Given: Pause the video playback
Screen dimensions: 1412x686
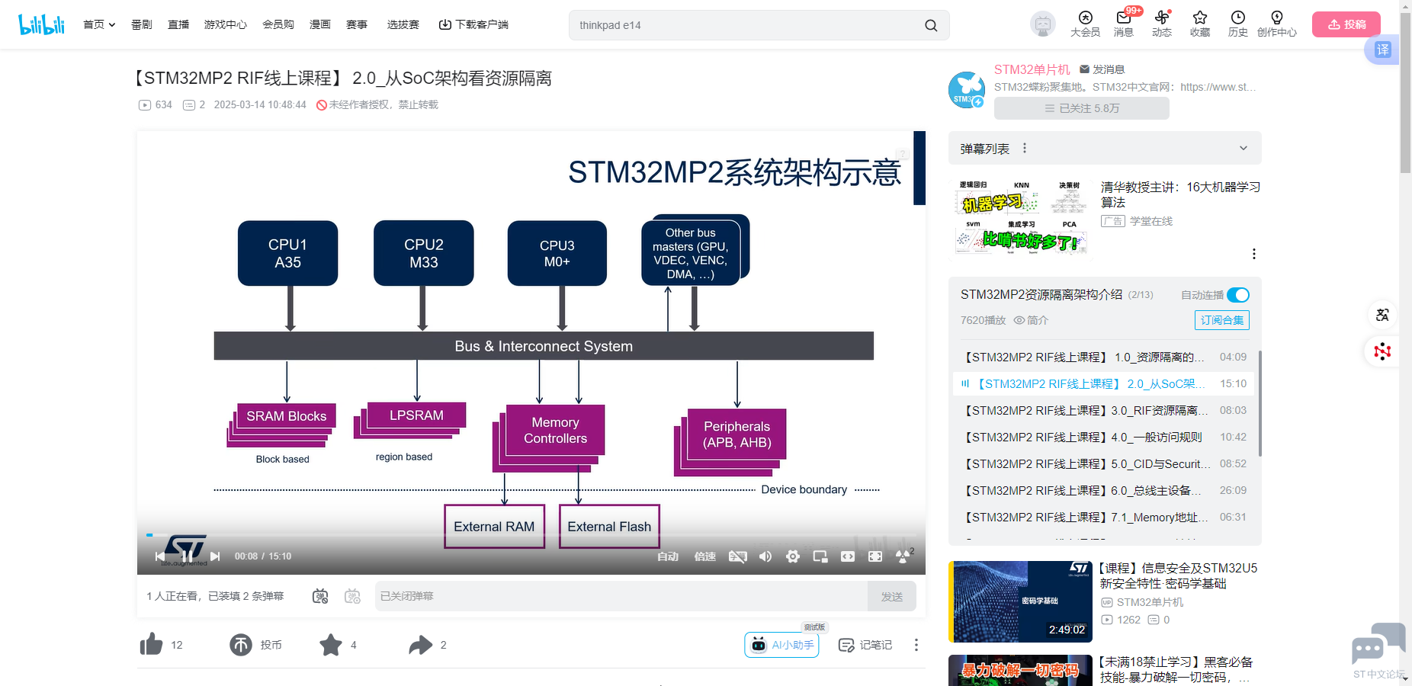Looking at the screenshot, I should pyautogui.click(x=187, y=556).
